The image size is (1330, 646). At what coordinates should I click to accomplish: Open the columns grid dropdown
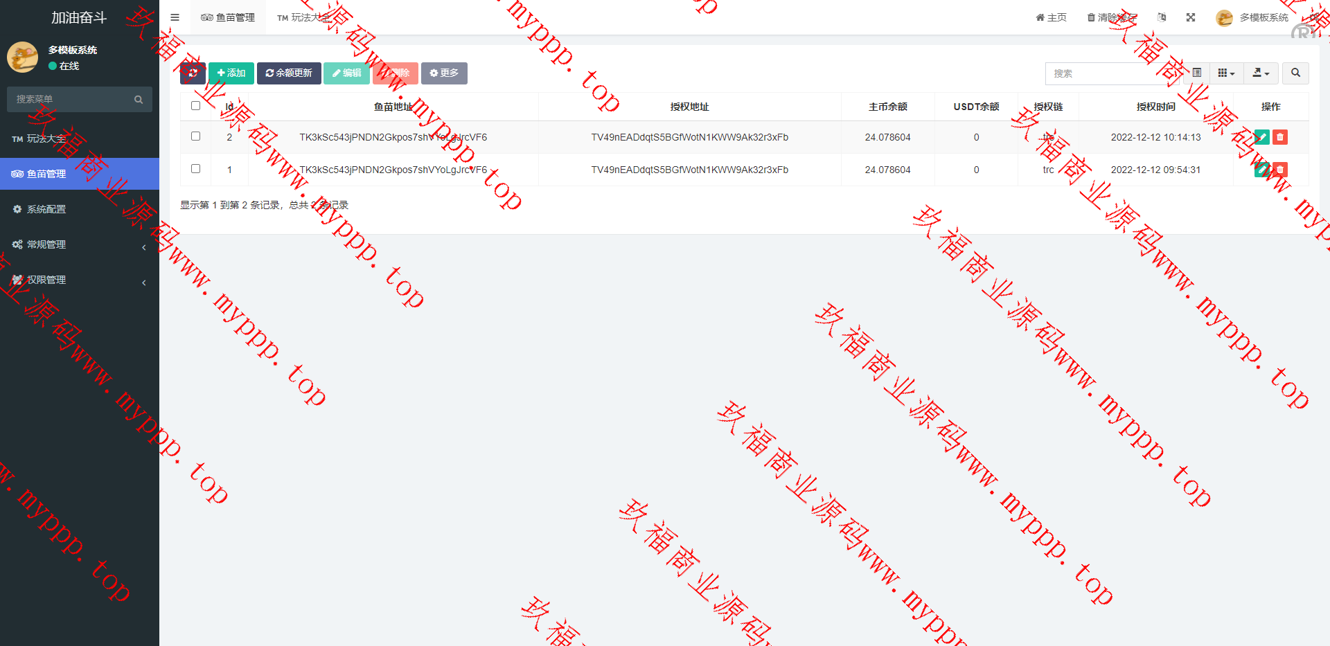coord(1226,73)
